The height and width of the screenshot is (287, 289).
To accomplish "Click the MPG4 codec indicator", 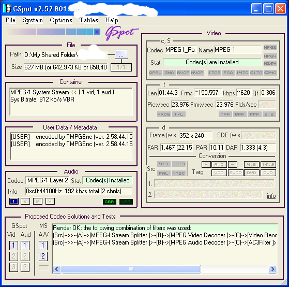I will coord(270,56).
